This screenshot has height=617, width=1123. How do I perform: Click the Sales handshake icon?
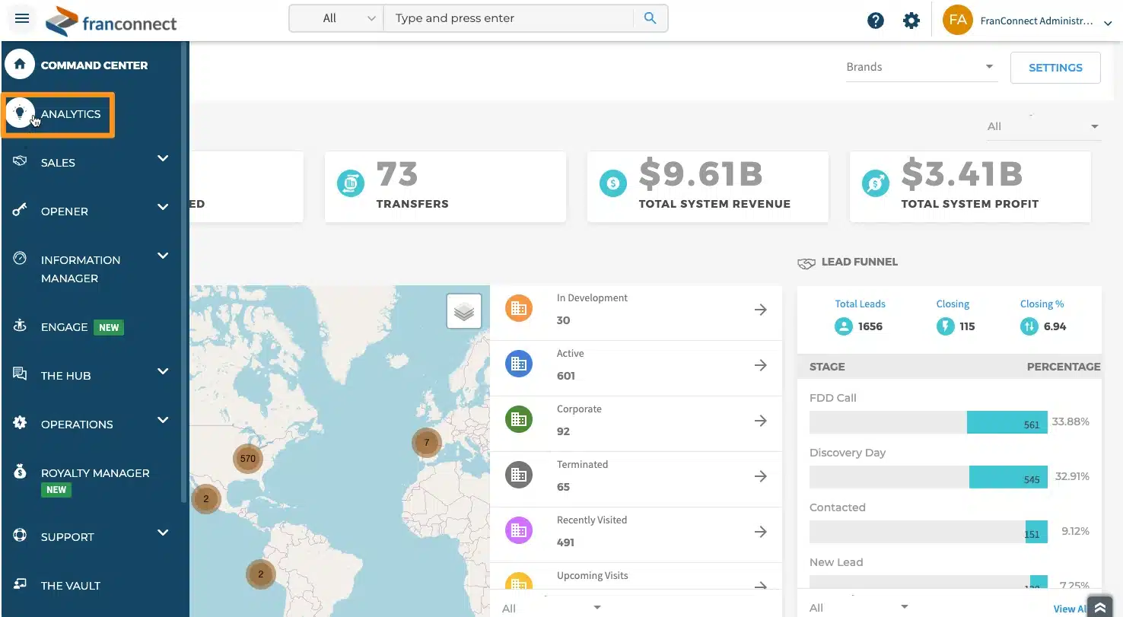20,161
